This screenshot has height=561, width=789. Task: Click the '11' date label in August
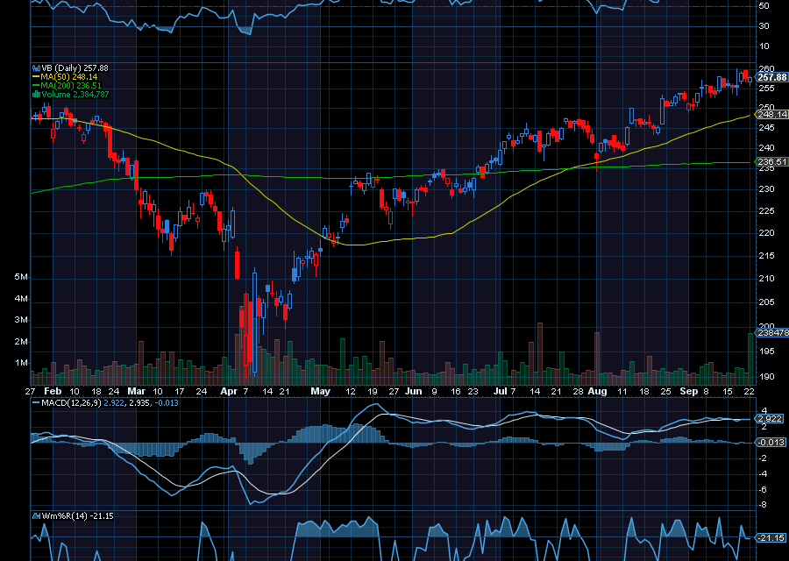pyautogui.click(x=622, y=392)
